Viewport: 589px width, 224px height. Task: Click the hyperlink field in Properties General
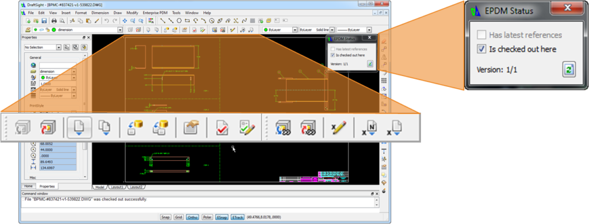tap(58, 66)
